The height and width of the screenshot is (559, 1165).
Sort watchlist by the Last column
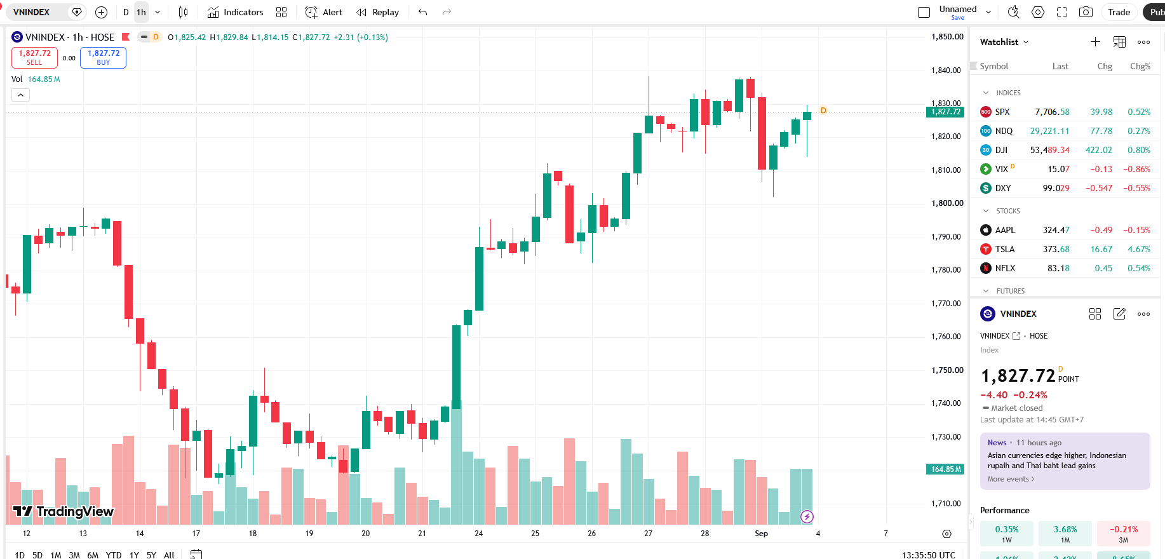pos(1060,66)
